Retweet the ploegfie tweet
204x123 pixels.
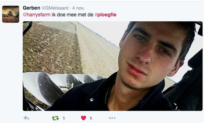coord(55,118)
